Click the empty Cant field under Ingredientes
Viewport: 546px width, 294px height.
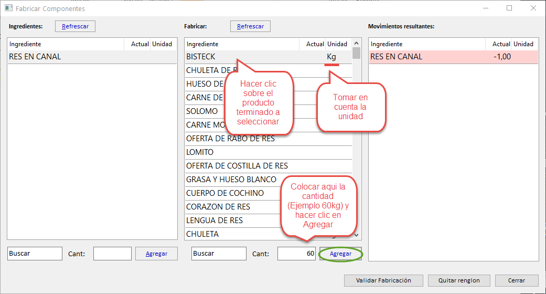click(x=112, y=254)
